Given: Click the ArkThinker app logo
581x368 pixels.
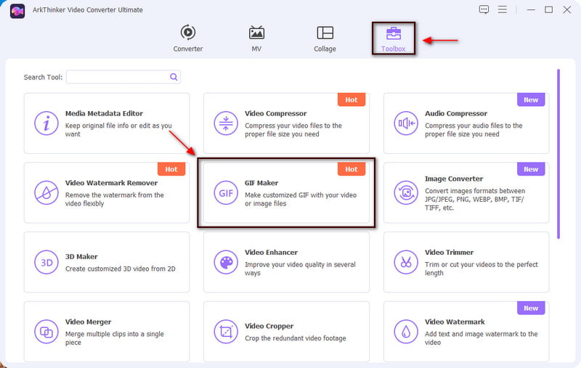Looking at the screenshot, I should tap(17, 11).
